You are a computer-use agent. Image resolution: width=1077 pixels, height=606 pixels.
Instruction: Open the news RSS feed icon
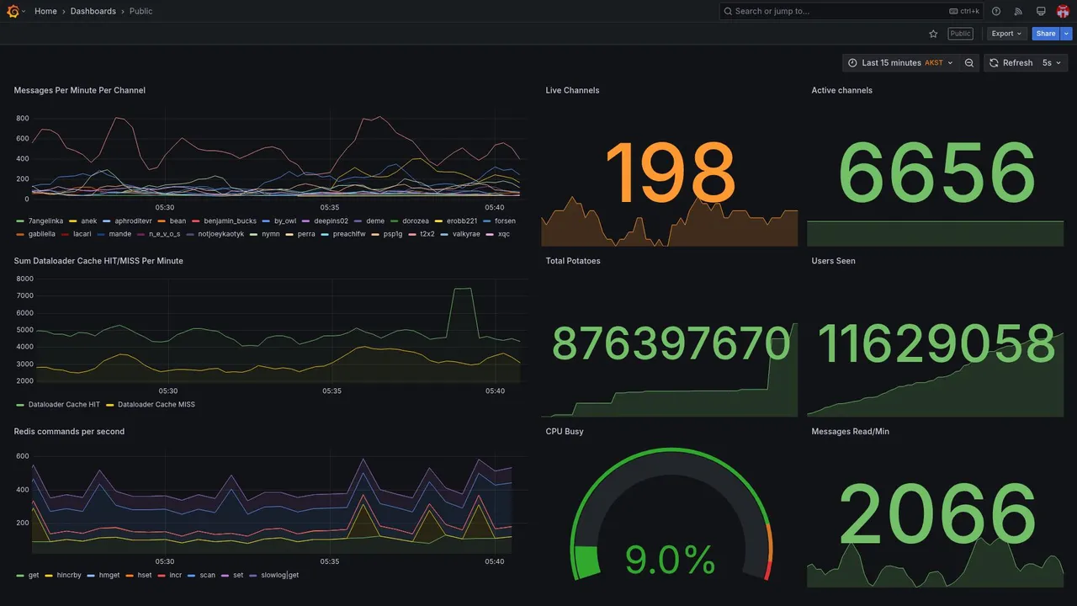(1018, 11)
